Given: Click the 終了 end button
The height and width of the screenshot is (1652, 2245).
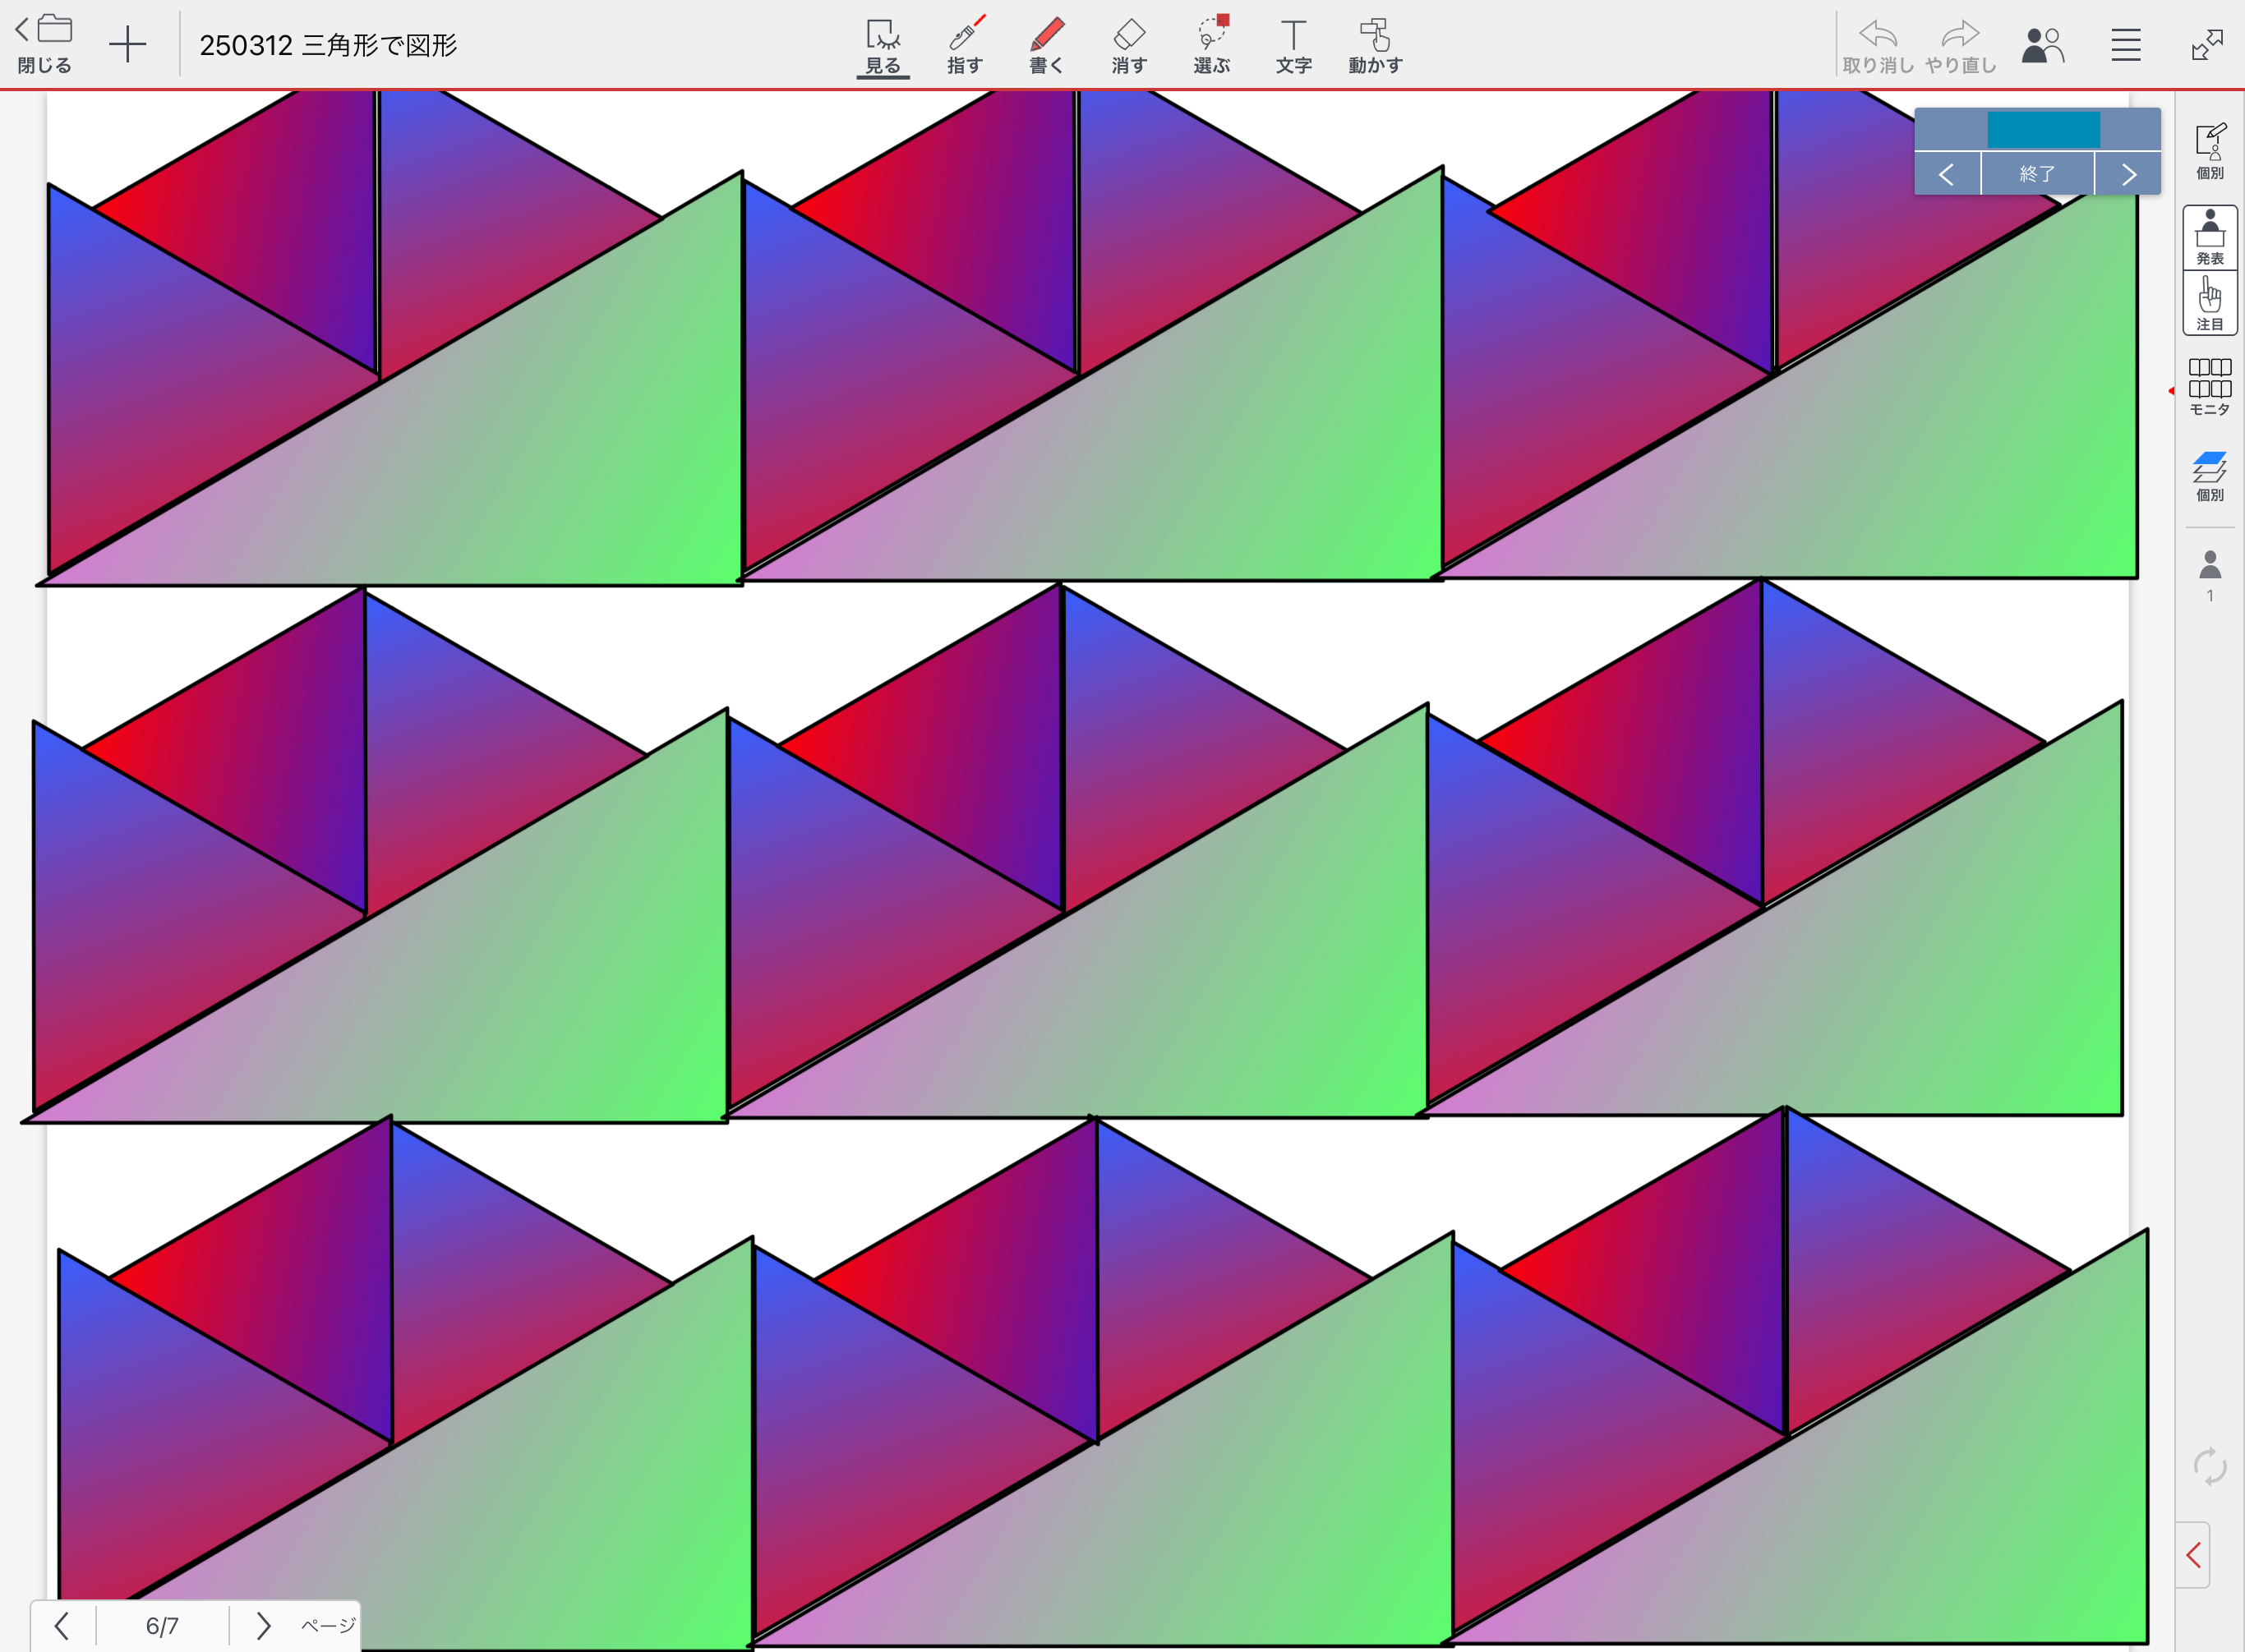Looking at the screenshot, I should pyautogui.click(x=2037, y=174).
